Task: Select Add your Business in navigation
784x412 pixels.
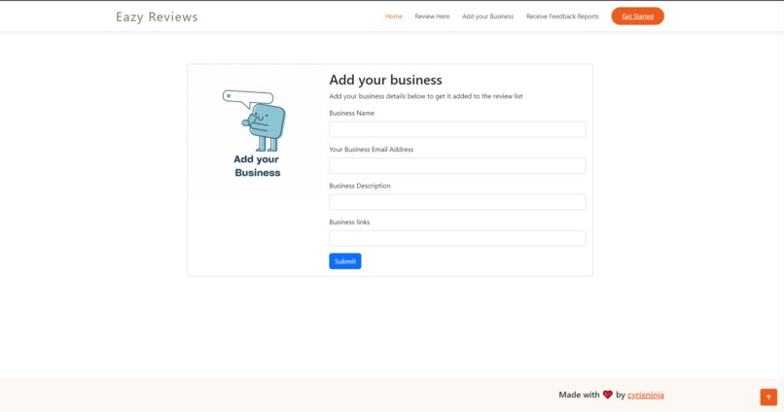Action: [x=487, y=17]
